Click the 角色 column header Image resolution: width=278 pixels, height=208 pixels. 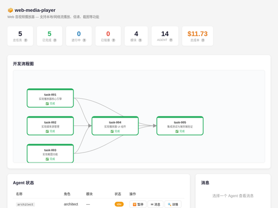(67, 194)
